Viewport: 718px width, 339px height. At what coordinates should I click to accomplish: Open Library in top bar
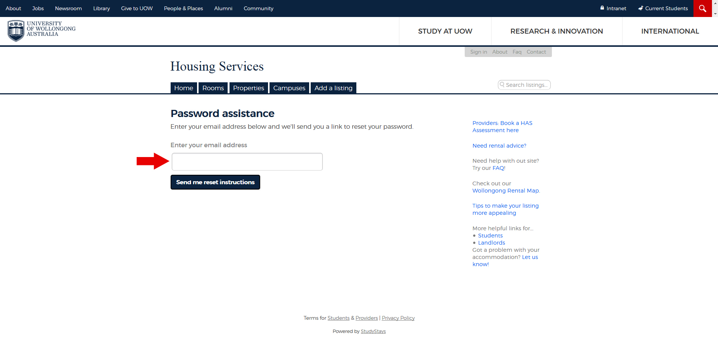point(102,8)
